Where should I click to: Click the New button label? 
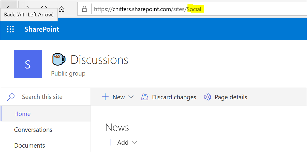pos(119,97)
